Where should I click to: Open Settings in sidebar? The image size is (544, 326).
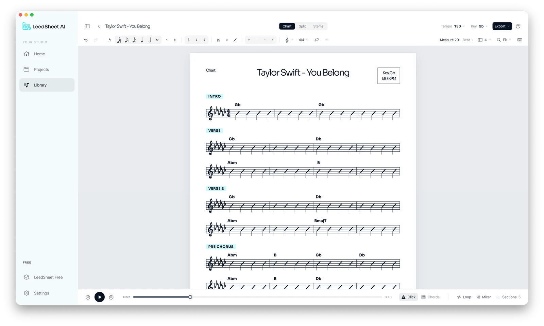coord(47,293)
